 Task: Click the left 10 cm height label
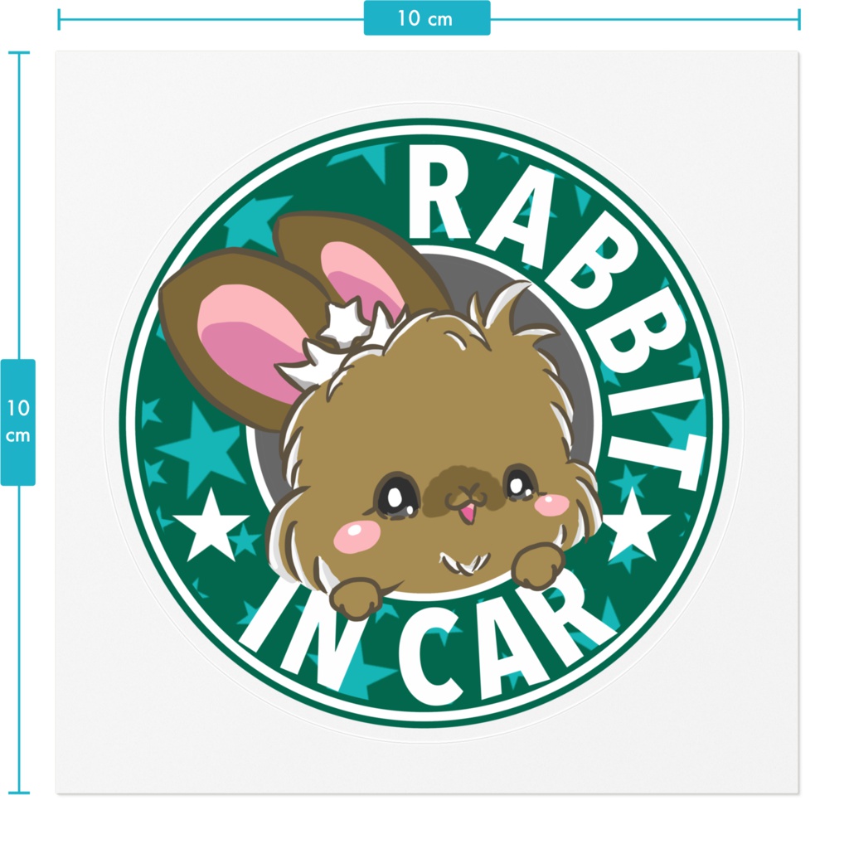coord(18,422)
